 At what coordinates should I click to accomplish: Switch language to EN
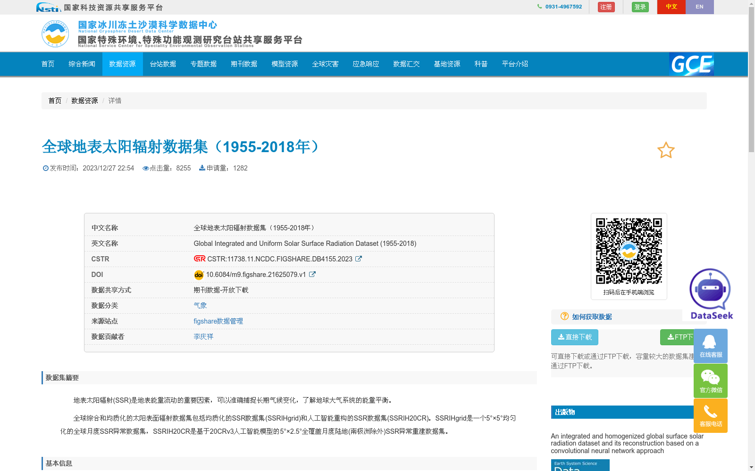click(x=699, y=7)
